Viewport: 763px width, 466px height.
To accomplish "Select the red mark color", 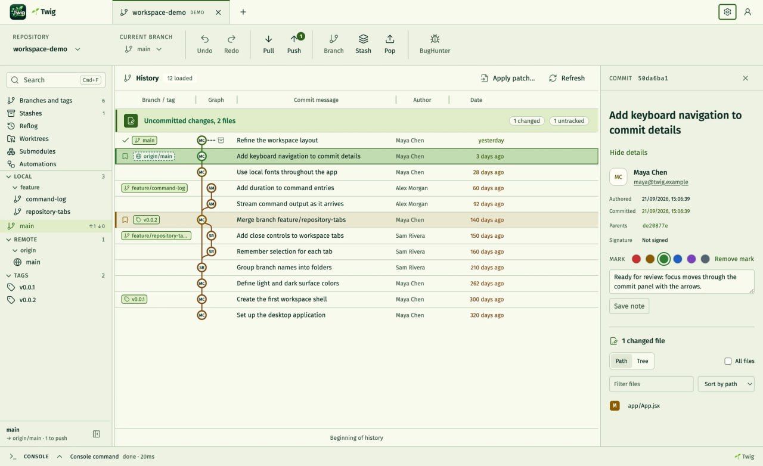I will point(636,259).
